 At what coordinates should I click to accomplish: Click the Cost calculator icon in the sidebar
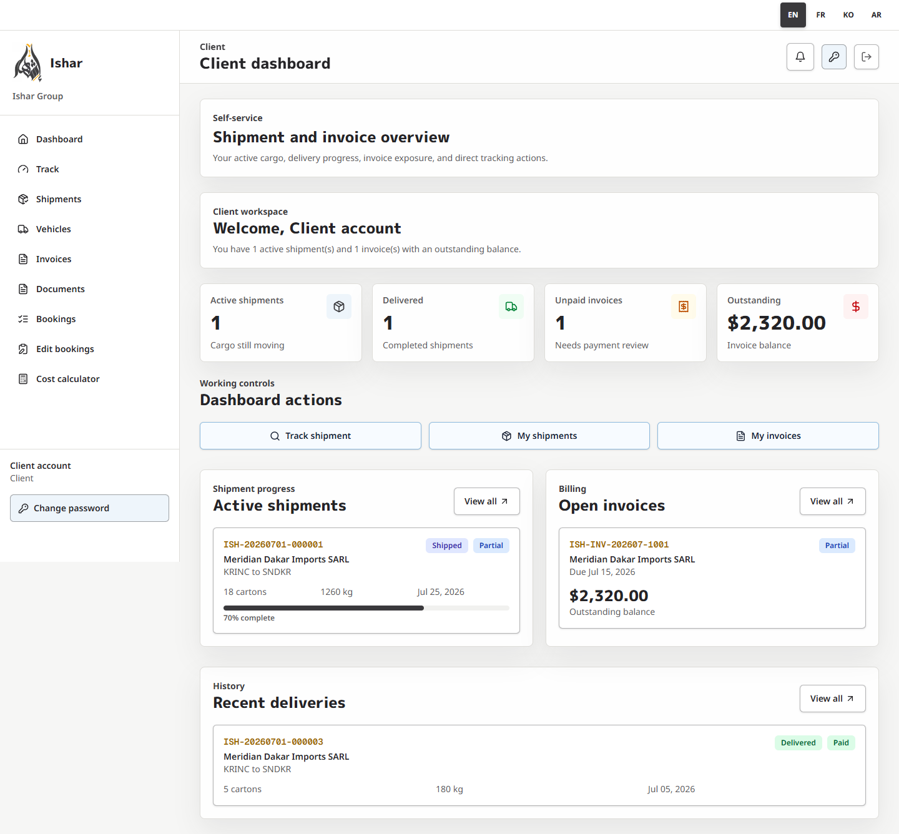point(23,379)
